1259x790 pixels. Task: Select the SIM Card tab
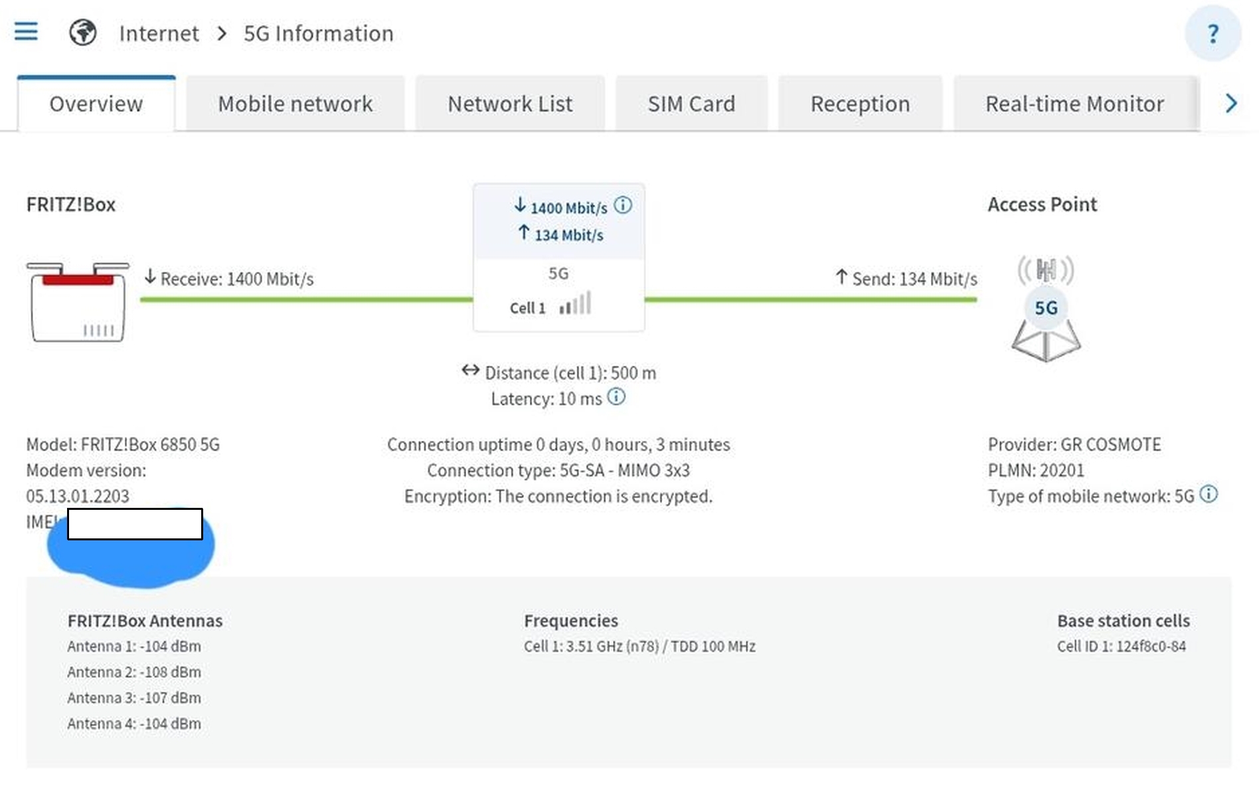point(691,104)
